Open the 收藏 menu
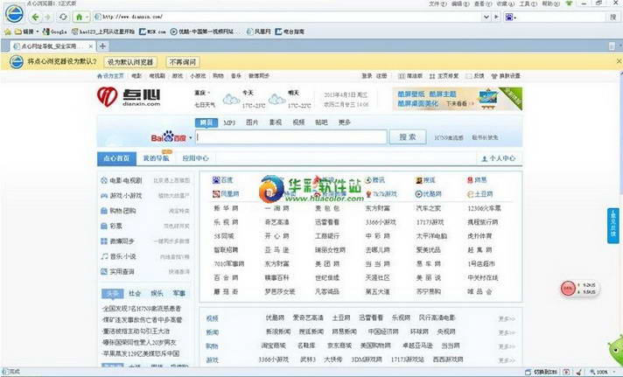The width and height of the screenshot is (623, 377). click(x=506, y=3)
